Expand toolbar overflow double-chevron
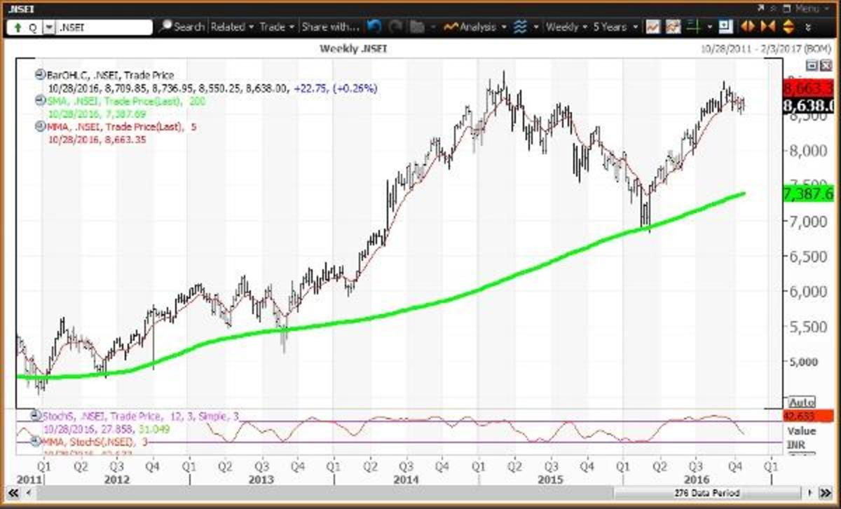 (x=809, y=27)
